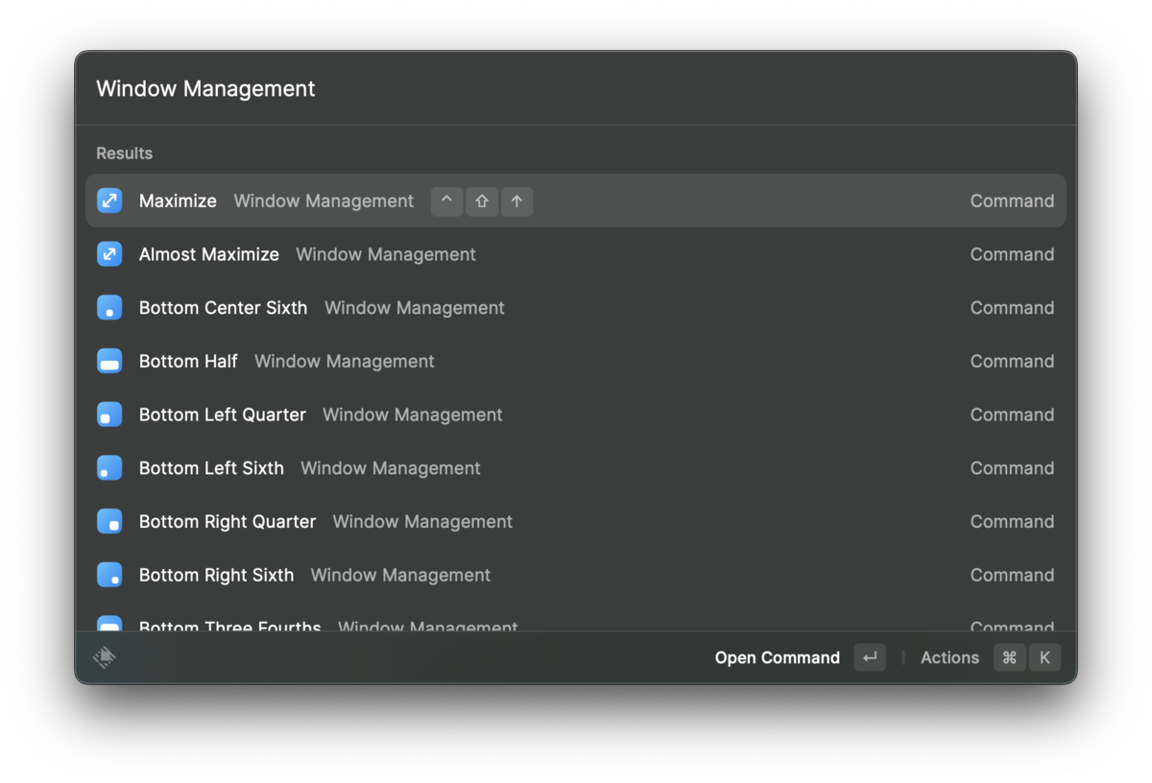
Task: Click the Bottom Left Quarter icon
Action: pos(109,415)
